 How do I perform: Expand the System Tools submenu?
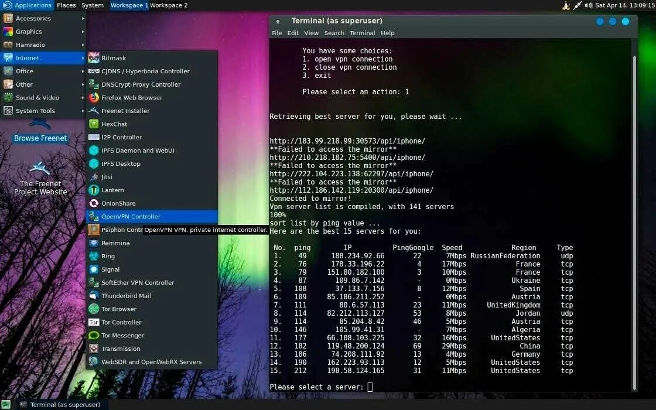pyautogui.click(x=43, y=111)
